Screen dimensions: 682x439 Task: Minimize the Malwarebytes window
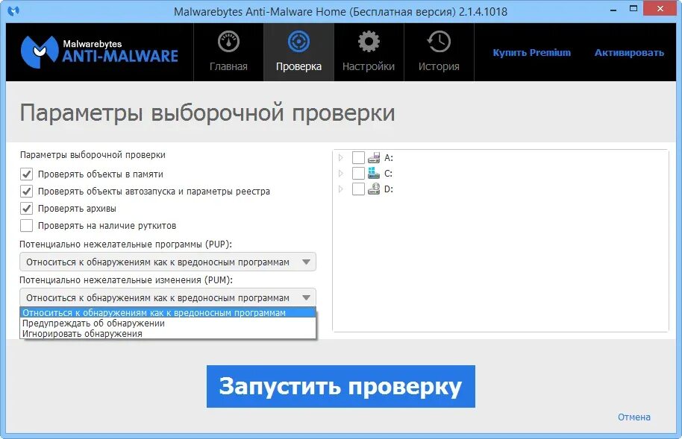point(613,10)
